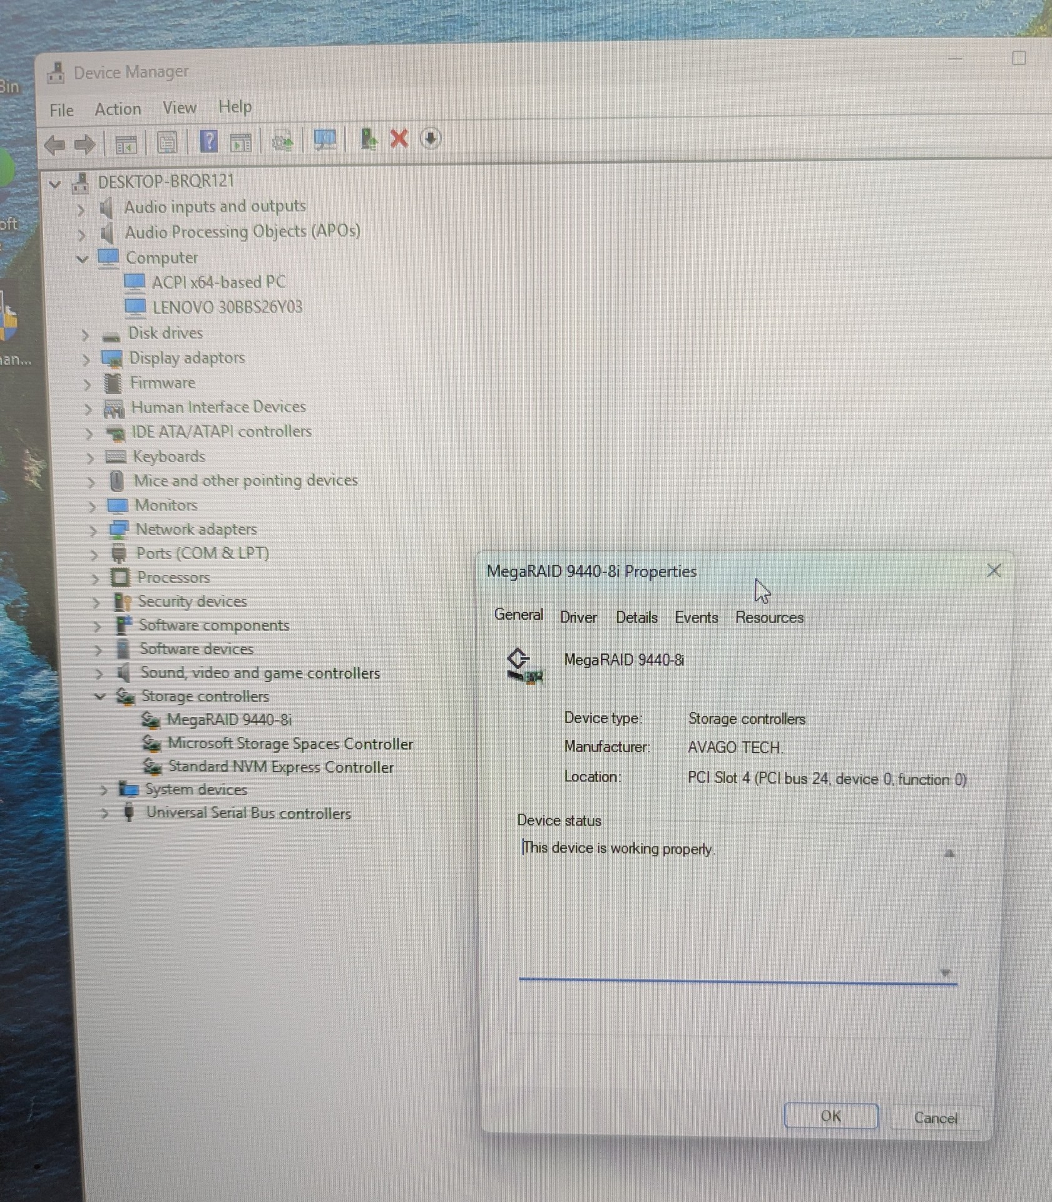The height and width of the screenshot is (1202, 1052).
Task: Expand Sound, video and game controllers
Action: tap(99, 674)
